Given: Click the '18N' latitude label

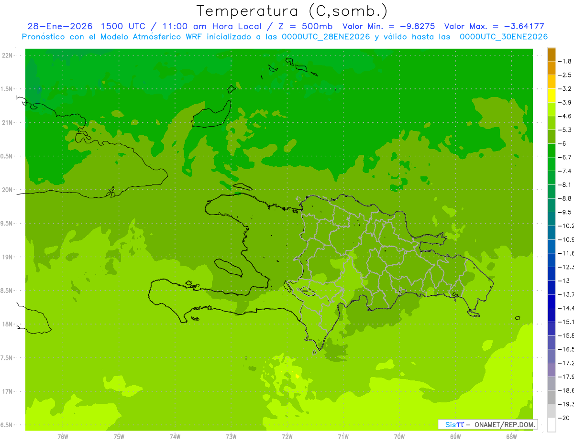Looking at the screenshot, I should 8,324.
